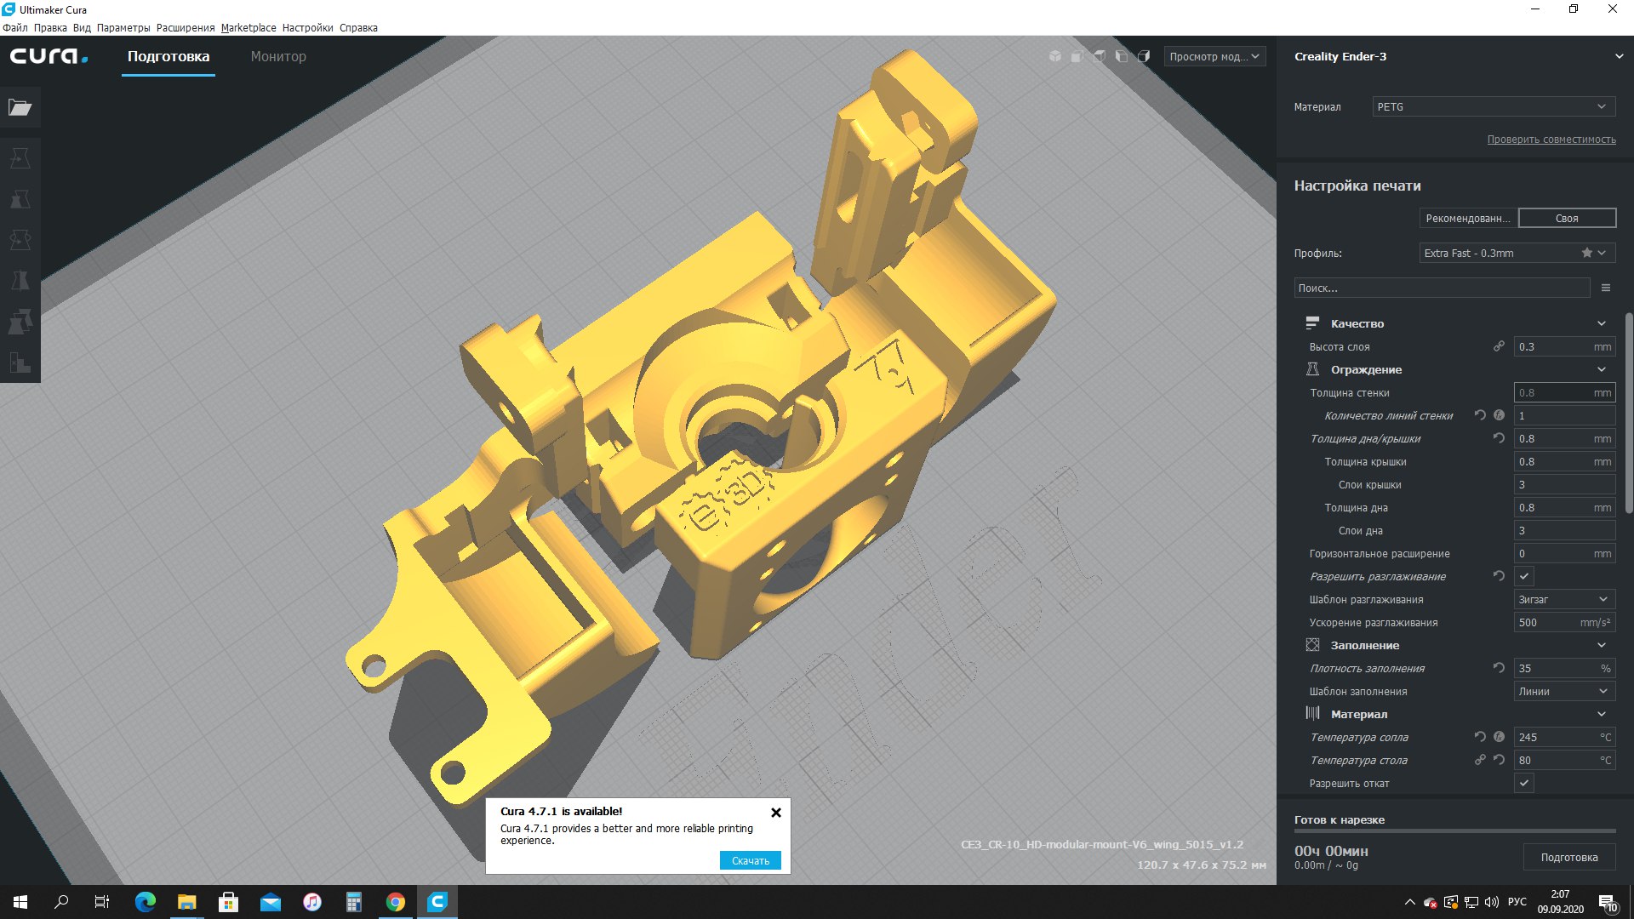Screen dimensions: 1634x919
Task: Open the Вид menu
Action: [82, 27]
